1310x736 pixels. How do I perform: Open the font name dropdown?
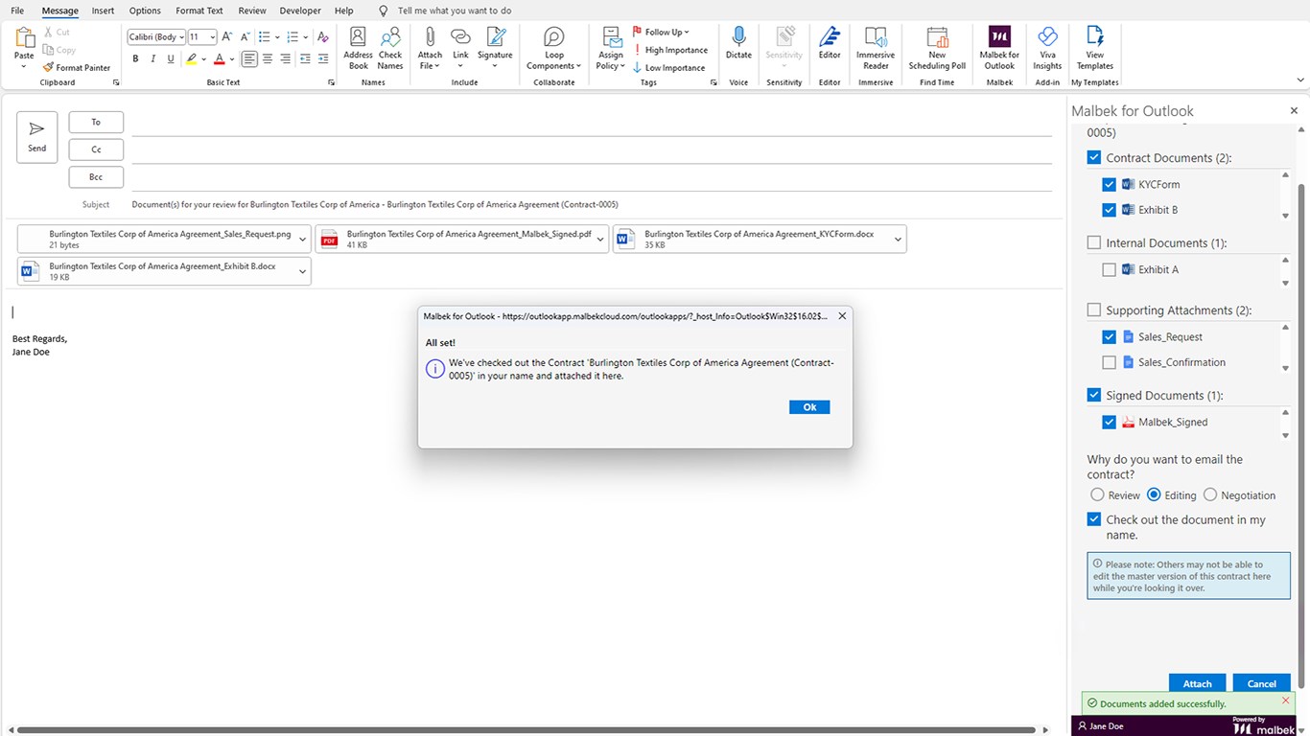click(181, 37)
